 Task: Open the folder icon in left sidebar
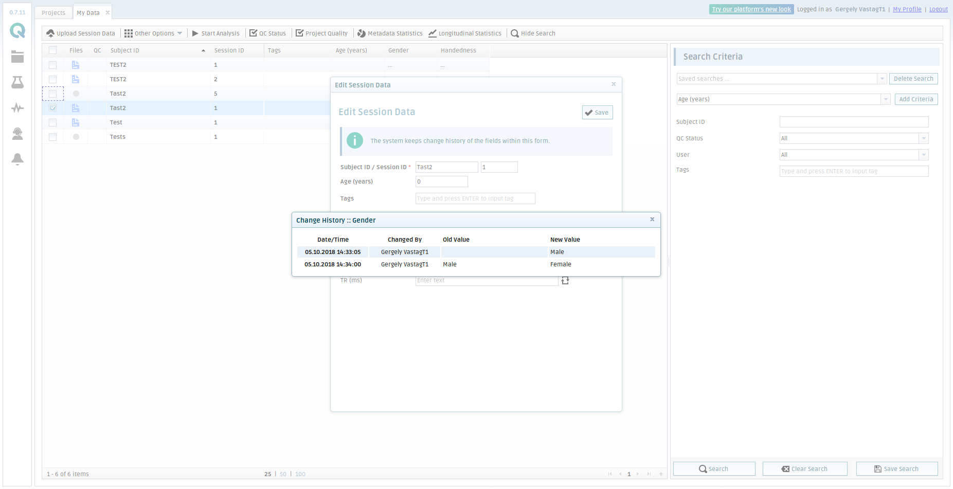(x=17, y=57)
